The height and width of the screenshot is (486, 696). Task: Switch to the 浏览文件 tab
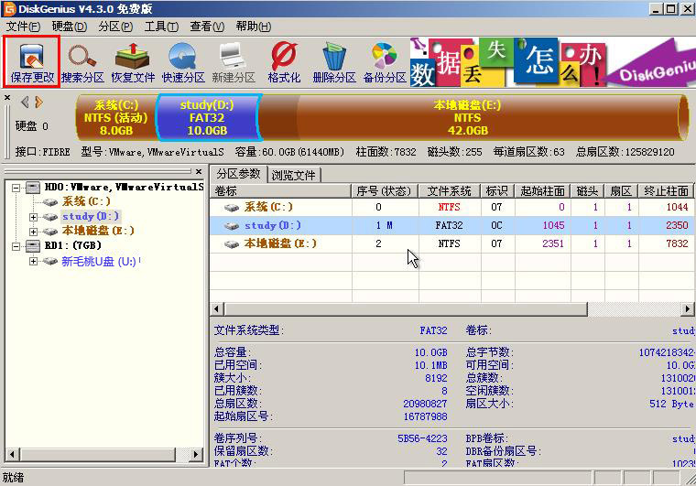tap(293, 175)
